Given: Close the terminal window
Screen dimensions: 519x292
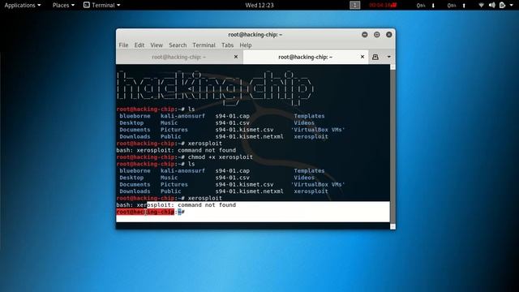Looking at the screenshot, I should 389,34.
